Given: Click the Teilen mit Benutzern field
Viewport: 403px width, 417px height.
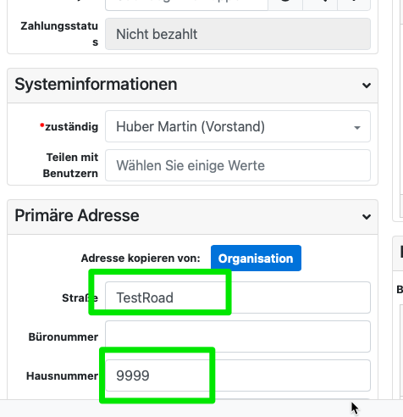Looking at the screenshot, I should click(238, 165).
